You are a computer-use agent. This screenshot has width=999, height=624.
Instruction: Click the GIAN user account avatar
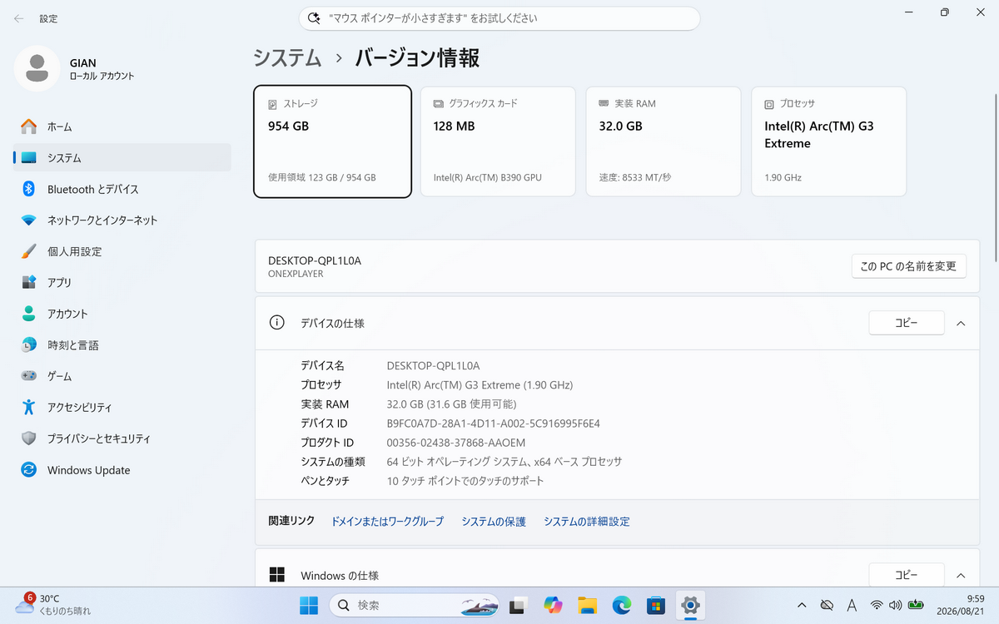click(37, 68)
